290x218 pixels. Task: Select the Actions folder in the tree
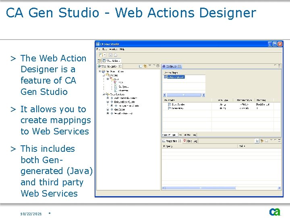point(112,75)
